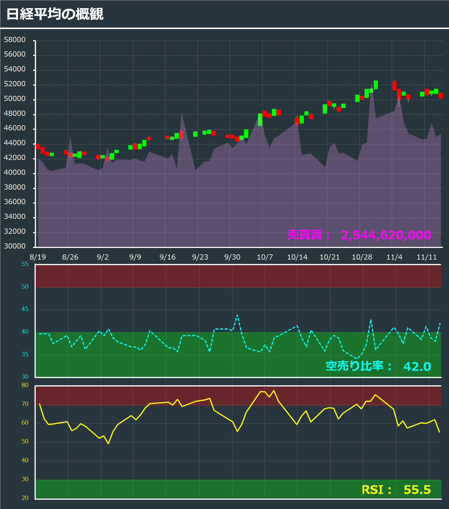The height and width of the screenshot is (509, 449).
Task: Click the 55 label on short-selling axis
Action: (x=25, y=264)
